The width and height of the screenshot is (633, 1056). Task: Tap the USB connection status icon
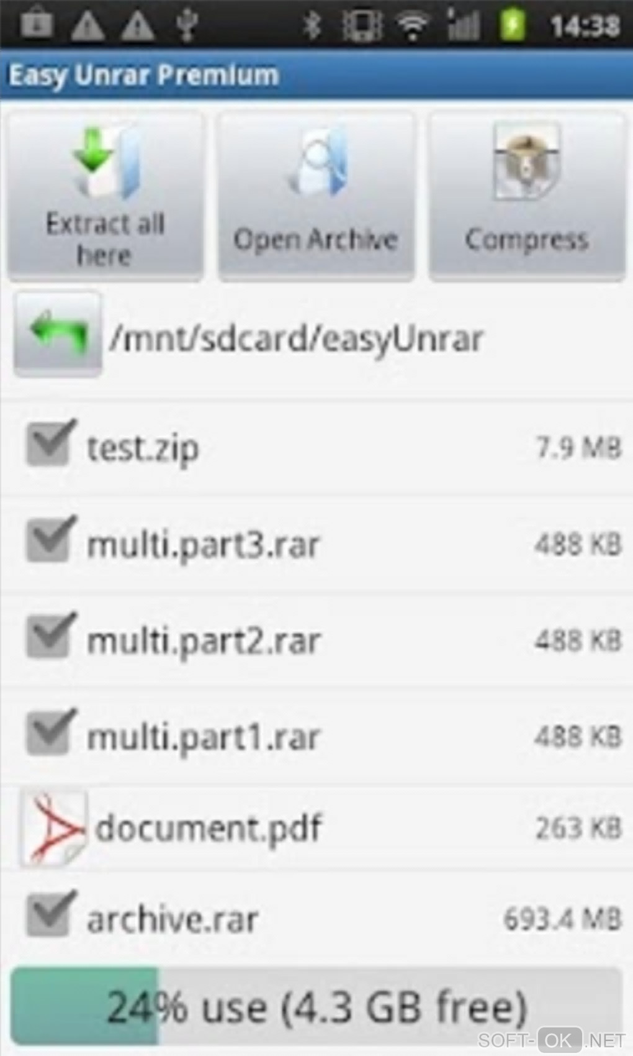(x=186, y=25)
